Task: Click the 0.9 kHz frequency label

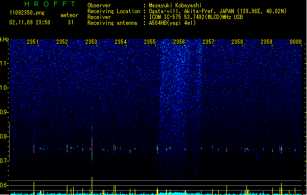Action: 4,112
